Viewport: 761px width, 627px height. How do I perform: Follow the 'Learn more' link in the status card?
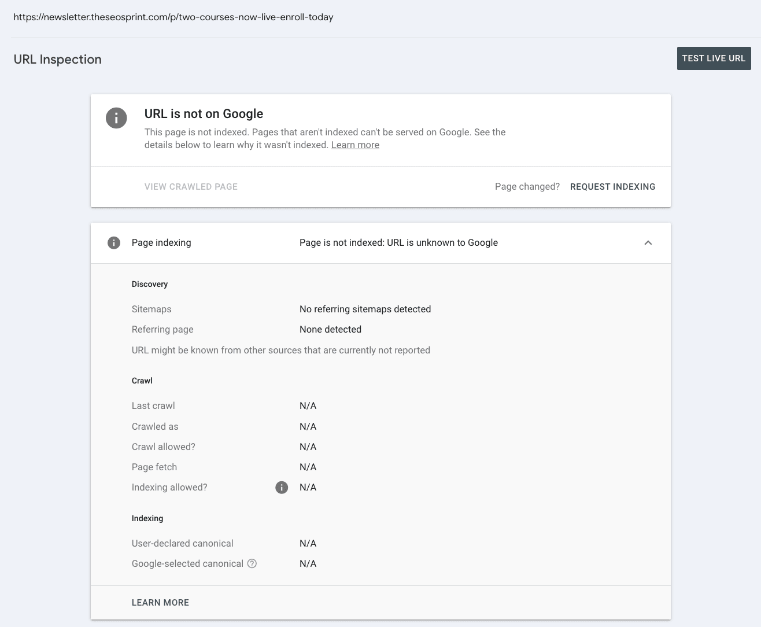click(355, 145)
